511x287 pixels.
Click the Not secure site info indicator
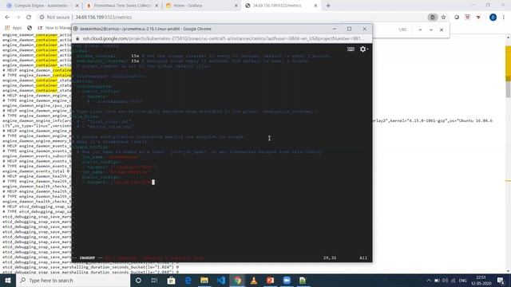click(x=54, y=18)
